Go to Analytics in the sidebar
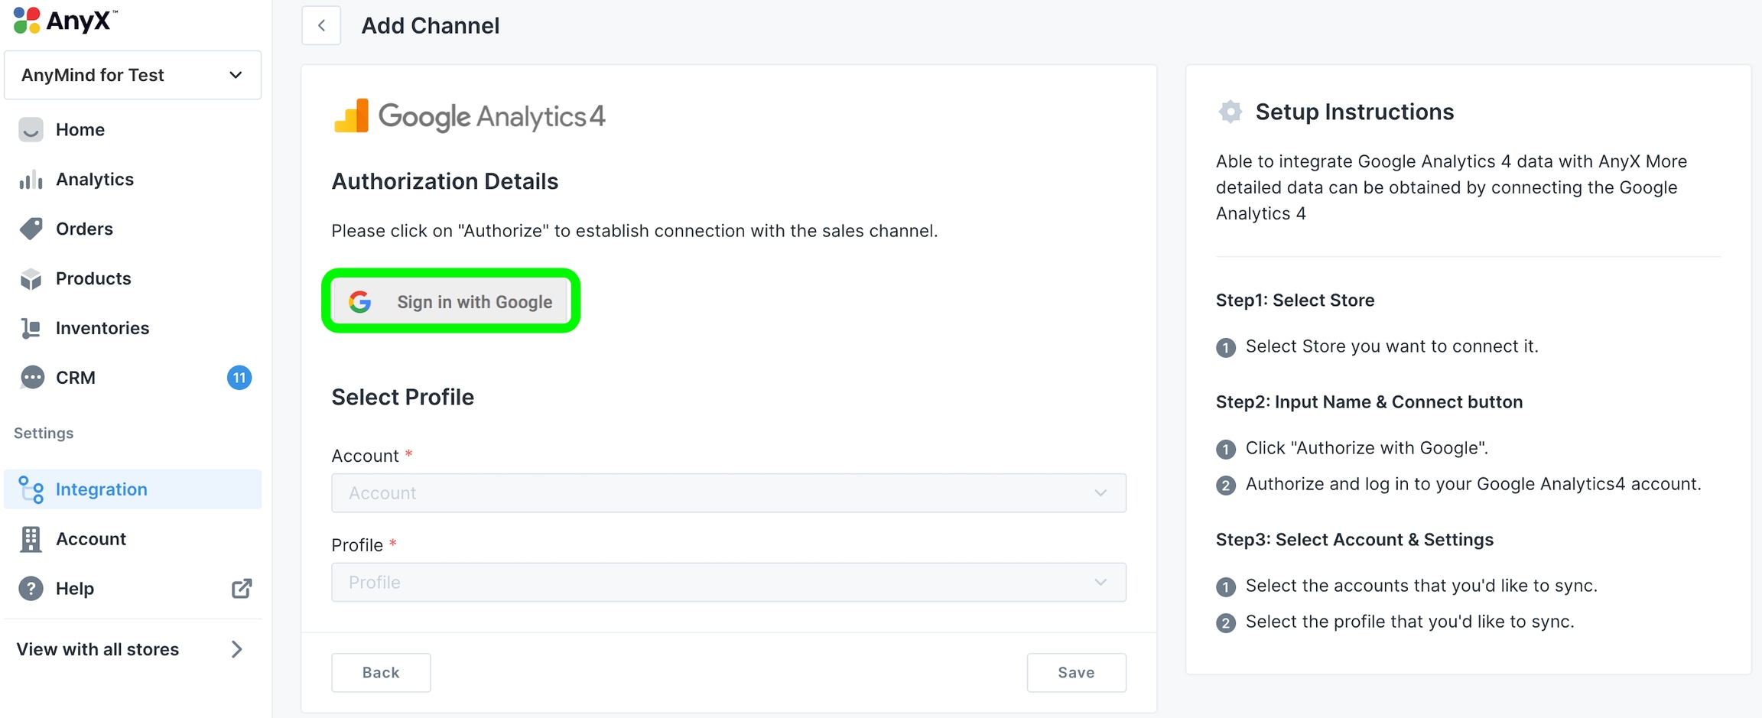The image size is (1762, 718). point(95,180)
